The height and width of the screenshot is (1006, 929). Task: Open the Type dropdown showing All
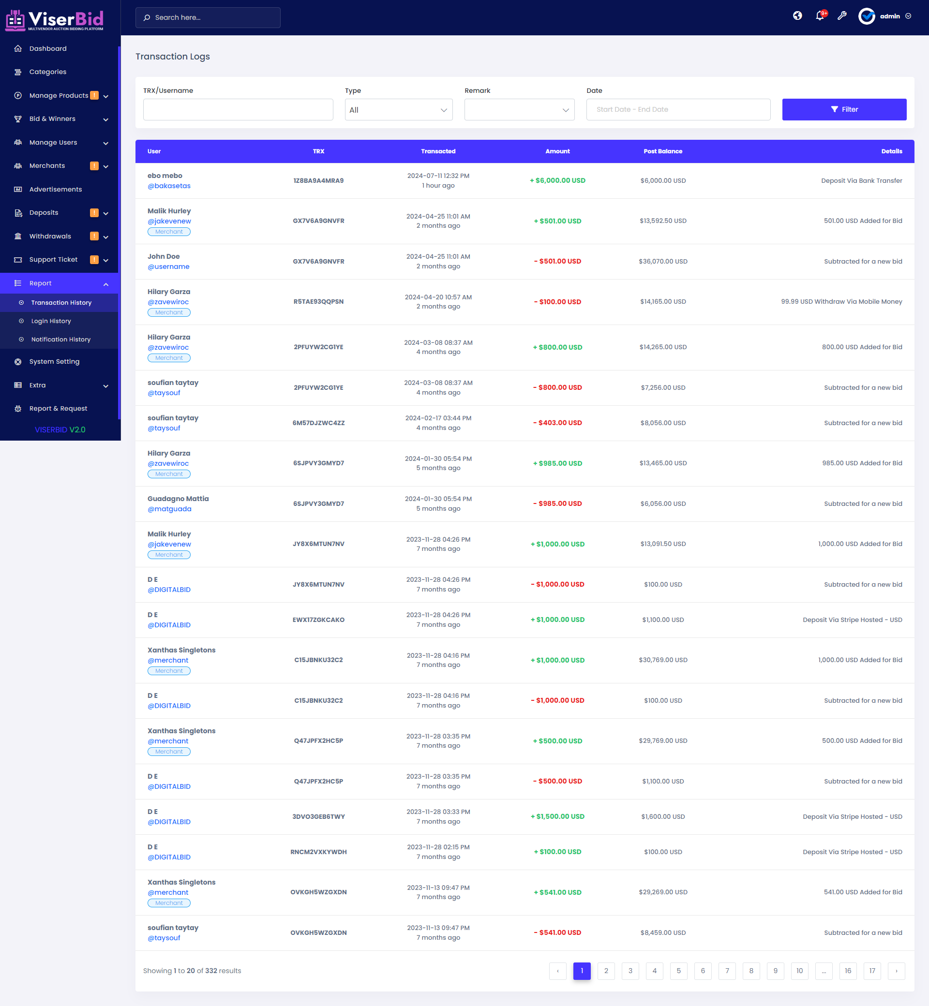pyautogui.click(x=398, y=109)
